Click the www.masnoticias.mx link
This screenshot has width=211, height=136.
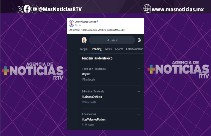click(x=178, y=10)
